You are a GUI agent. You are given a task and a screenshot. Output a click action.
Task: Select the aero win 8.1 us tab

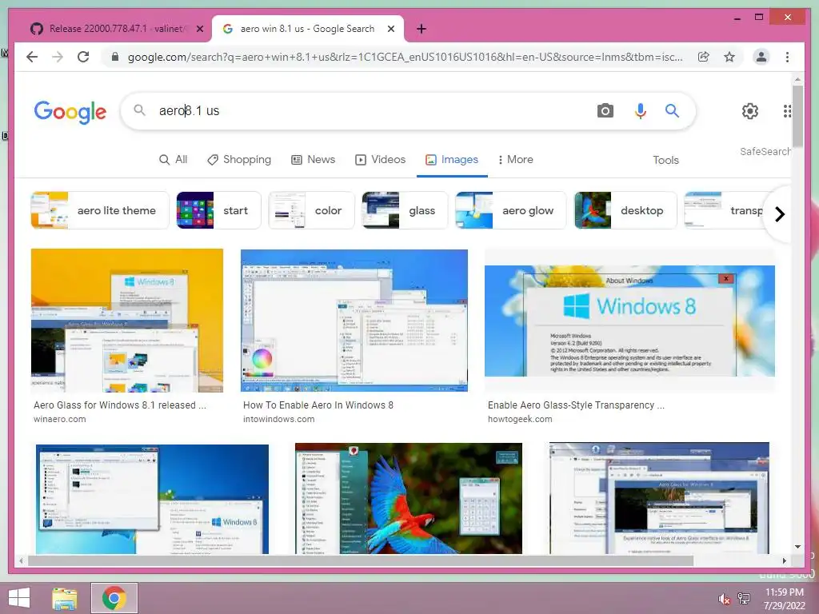pyautogui.click(x=307, y=29)
